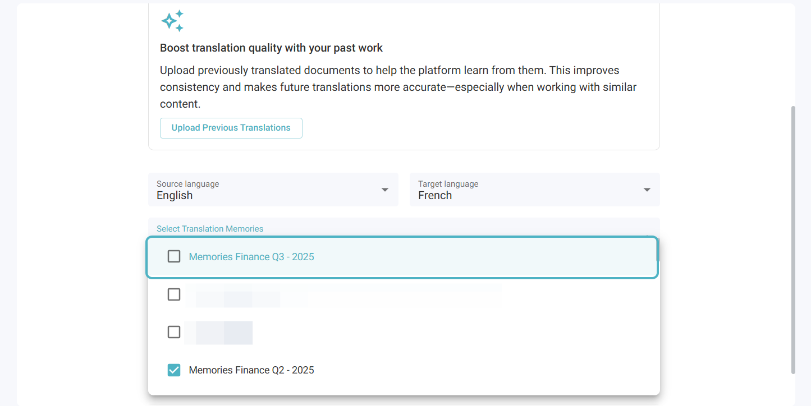The height and width of the screenshot is (406, 811).
Task: Click the English source language value
Action: (x=175, y=196)
